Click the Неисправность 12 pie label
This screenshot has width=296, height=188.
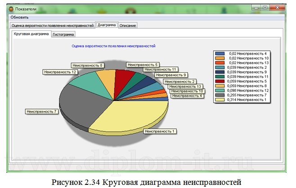60,72
